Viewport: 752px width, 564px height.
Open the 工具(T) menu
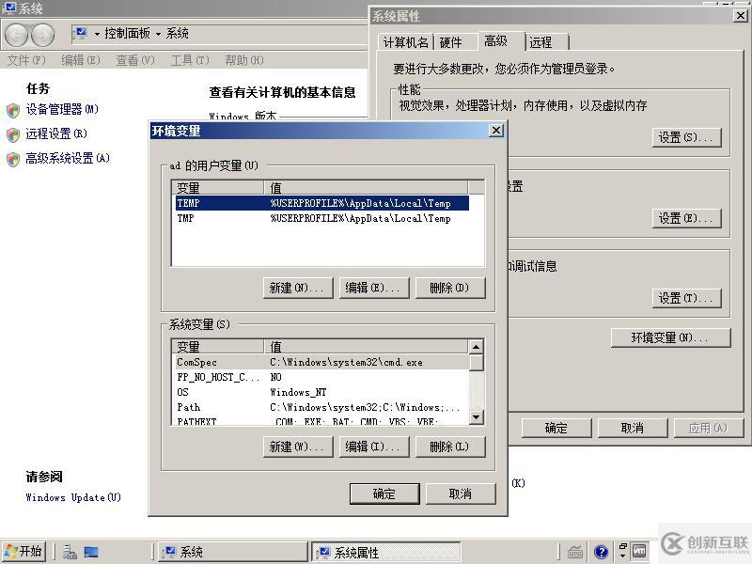[191, 60]
